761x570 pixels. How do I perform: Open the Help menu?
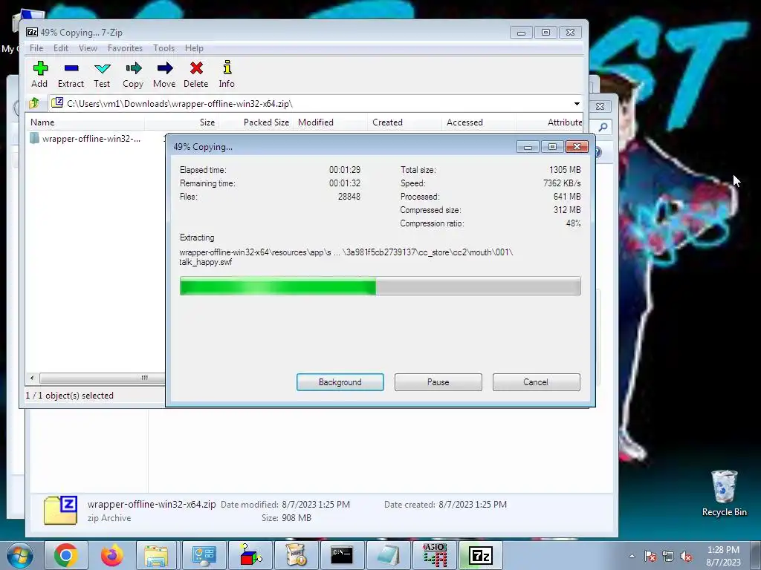pos(194,48)
